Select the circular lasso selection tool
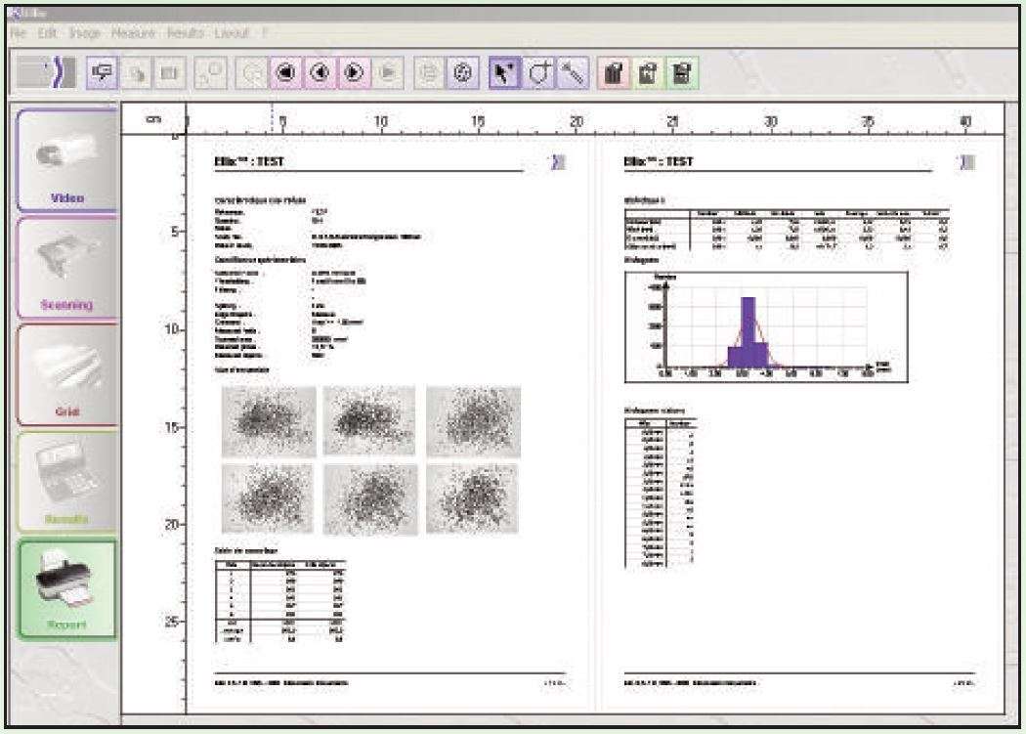Image resolution: width=1026 pixels, height=734 pixels. click(x=538, y=72)
